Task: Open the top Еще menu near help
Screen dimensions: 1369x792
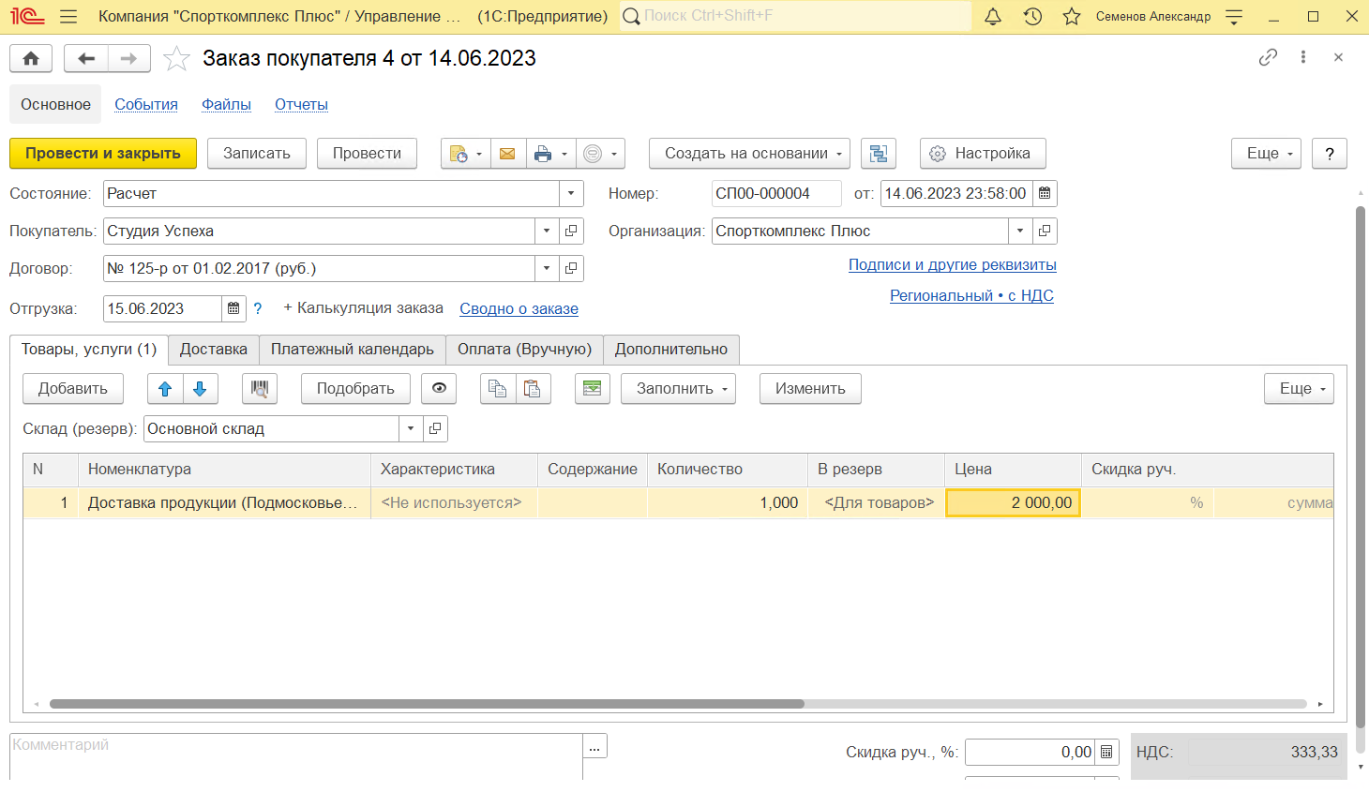Action: (x=1266, y=154)
